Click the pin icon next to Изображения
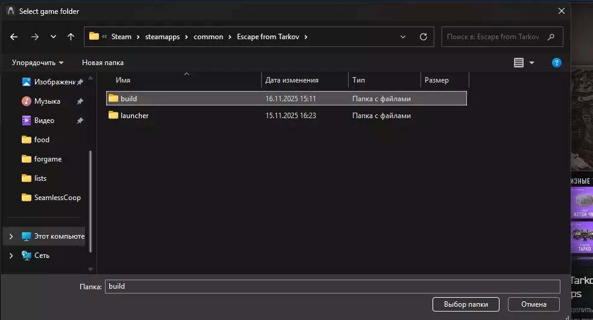 point(80,82)
